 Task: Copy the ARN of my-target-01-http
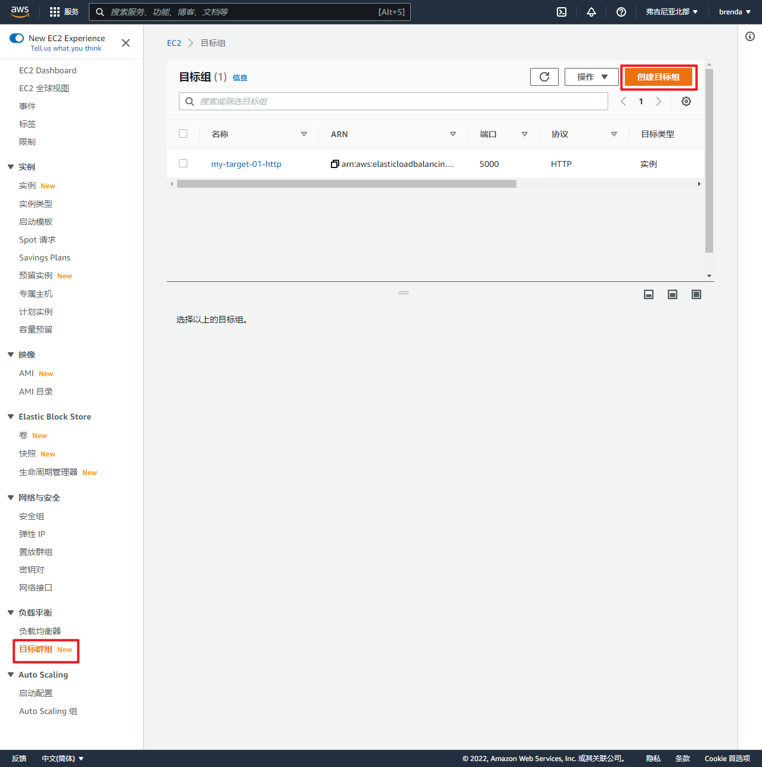335,164
